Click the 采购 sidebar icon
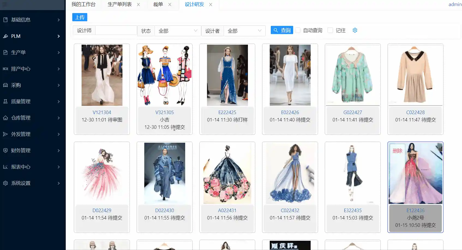Screen dimensions: 462x250 tap(5, 85)
